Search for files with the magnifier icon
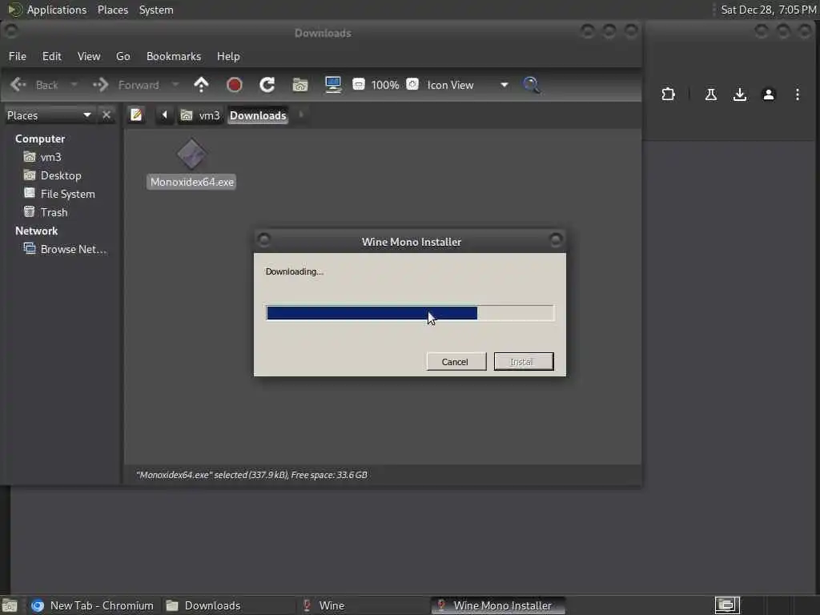 tap(532, 85)
